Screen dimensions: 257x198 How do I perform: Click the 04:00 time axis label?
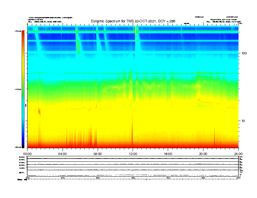point(63,154)
